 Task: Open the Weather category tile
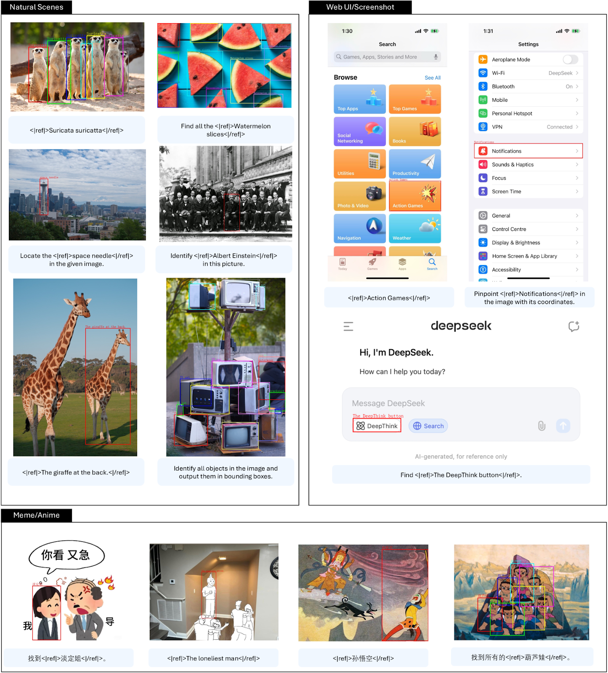pyautogui.click(x=415, y=228)
